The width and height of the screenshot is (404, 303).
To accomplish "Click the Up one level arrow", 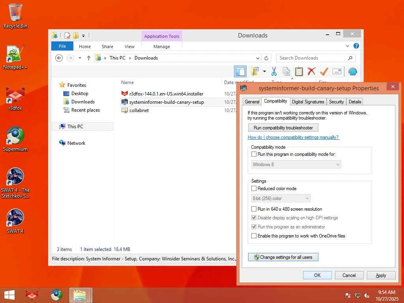I will 89,58.
